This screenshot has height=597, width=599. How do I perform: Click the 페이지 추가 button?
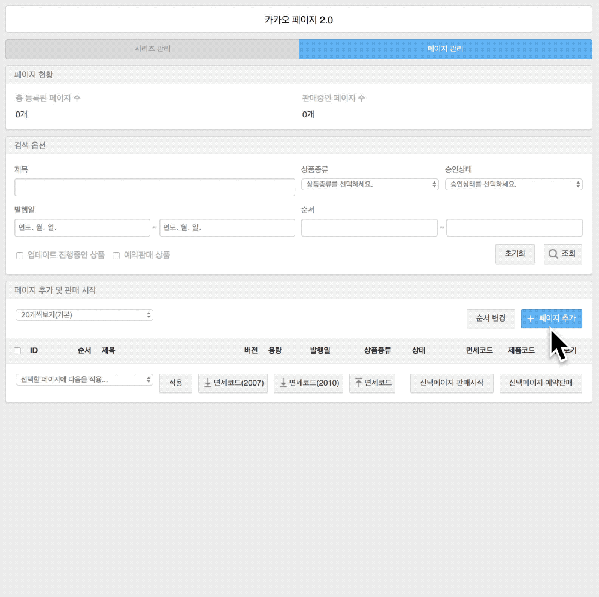(x=551, y=318)
